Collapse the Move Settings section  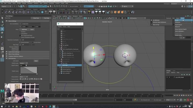click(7, 21)
